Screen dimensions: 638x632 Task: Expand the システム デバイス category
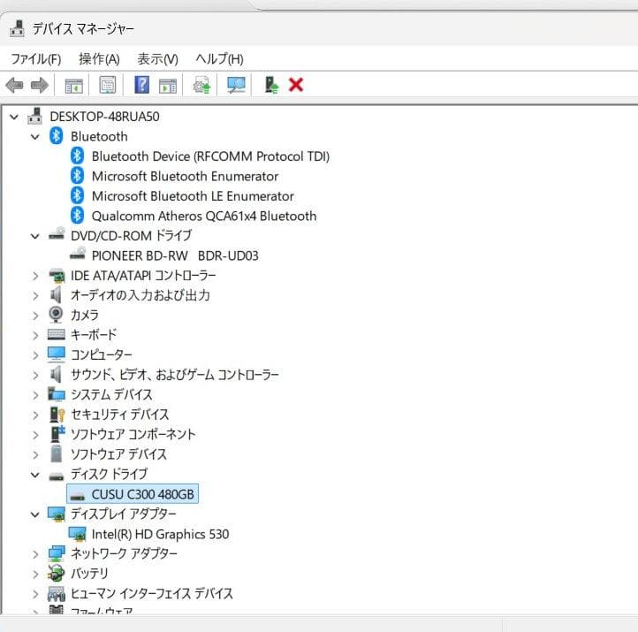[x=35, y=395]
